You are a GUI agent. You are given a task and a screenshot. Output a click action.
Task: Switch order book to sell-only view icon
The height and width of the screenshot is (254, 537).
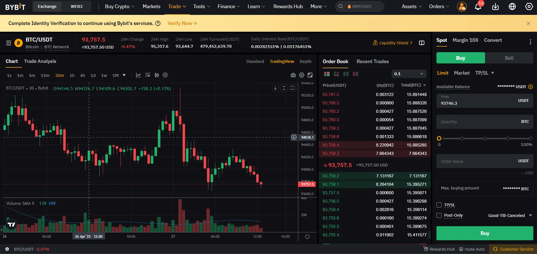[x=355, y=74]
